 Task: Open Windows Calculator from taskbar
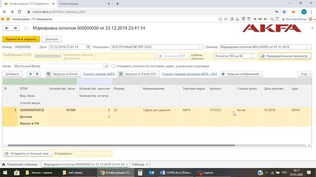pyautogui.click(x=140, y=173)
